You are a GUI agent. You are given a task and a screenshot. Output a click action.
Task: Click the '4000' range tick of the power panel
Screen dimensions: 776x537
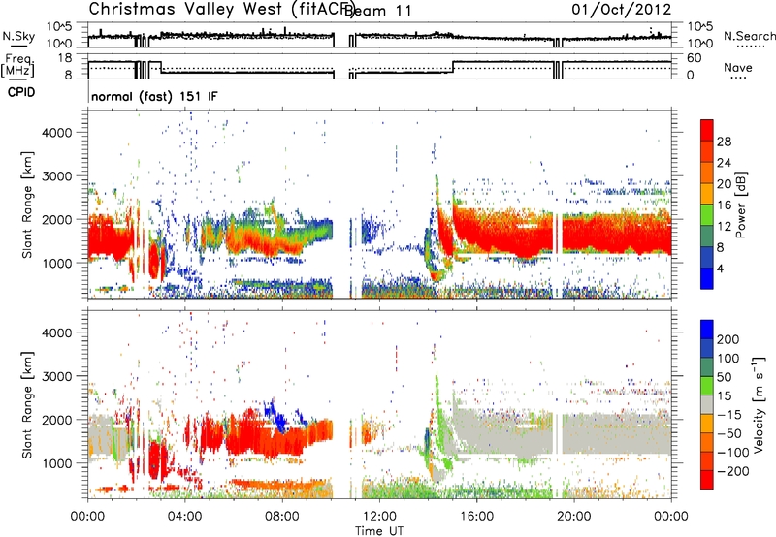56,133
